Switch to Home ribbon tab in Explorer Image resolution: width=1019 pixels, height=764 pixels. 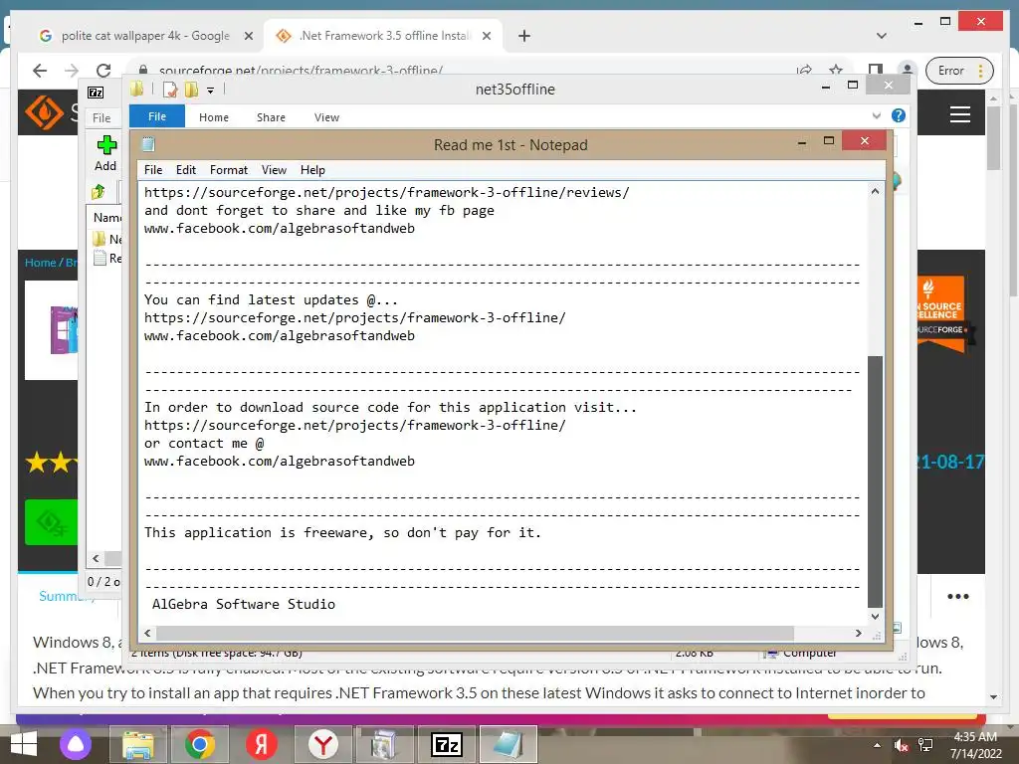[x=214, y=117]
